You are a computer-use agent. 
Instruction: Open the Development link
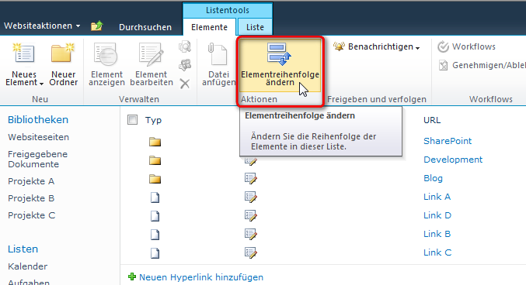453,160
